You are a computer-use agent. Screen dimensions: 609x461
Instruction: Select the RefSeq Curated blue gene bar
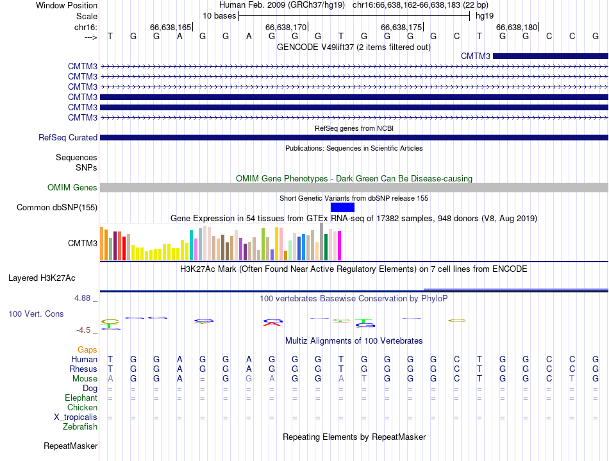[x=354, y=137]
